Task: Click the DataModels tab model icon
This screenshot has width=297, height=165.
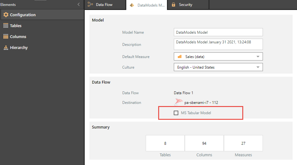Action: (x=132, y=5)
